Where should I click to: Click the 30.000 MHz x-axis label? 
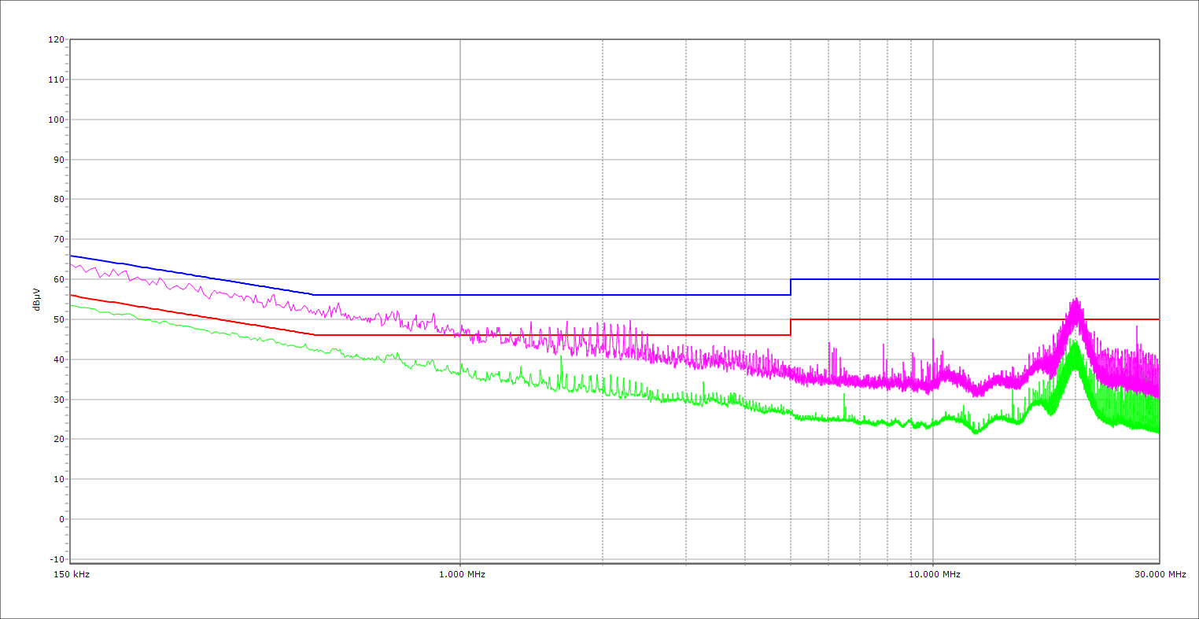coord(1160,574)
